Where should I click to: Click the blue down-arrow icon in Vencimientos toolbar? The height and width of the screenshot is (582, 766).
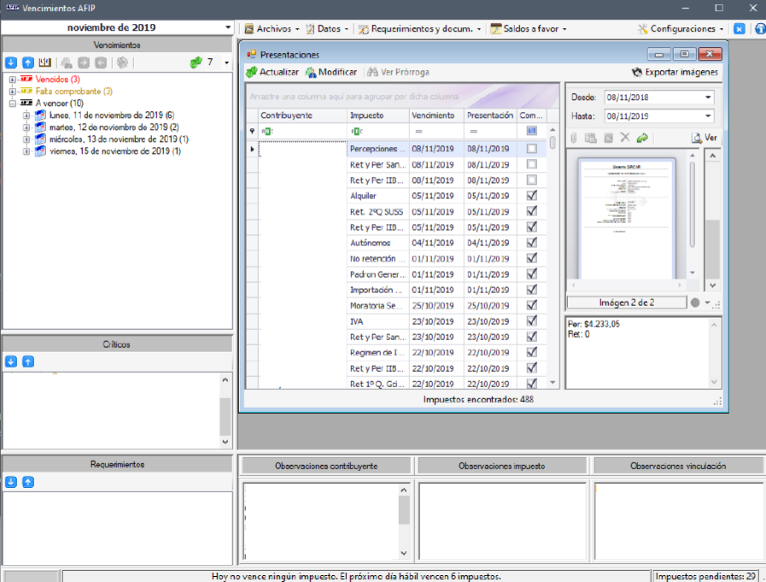click(x=10, y=62)
